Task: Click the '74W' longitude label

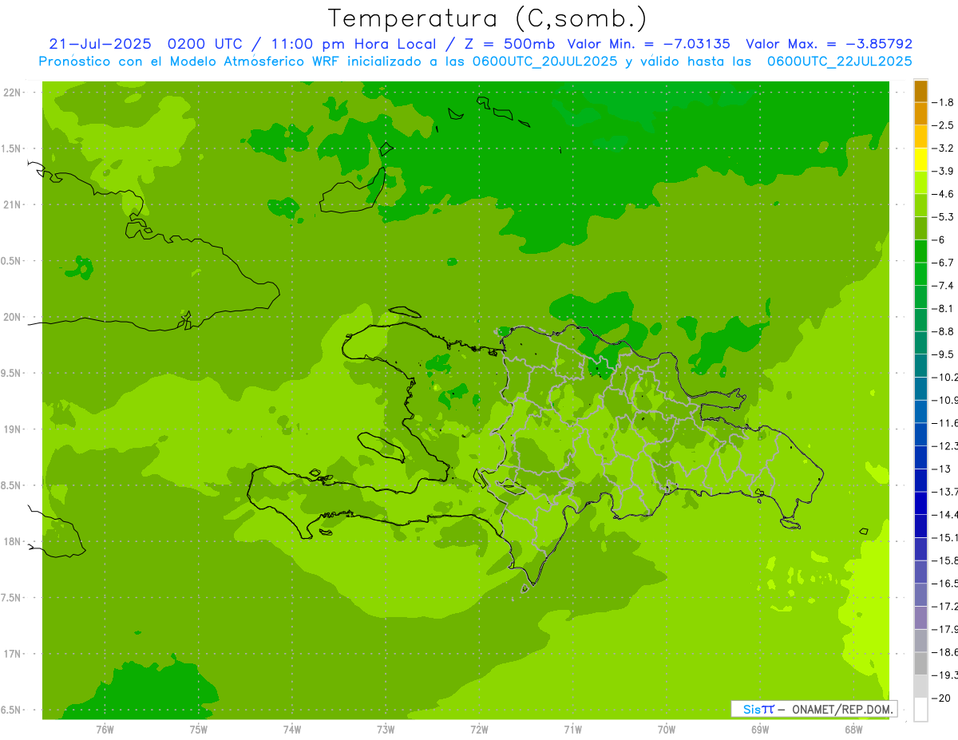Action: click(x=292, y=729)
